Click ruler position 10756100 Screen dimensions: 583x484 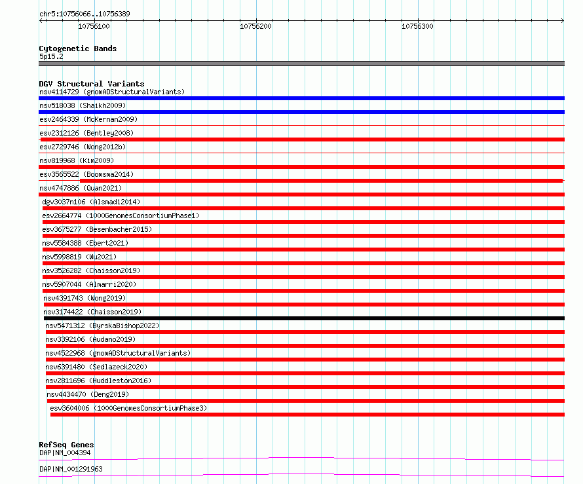point(94,26)
